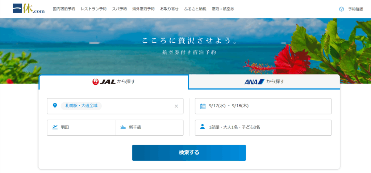The width and height of the screenshot is (371, 173).
Task: Click the location pin icon
Action: [x=55, y=106]
